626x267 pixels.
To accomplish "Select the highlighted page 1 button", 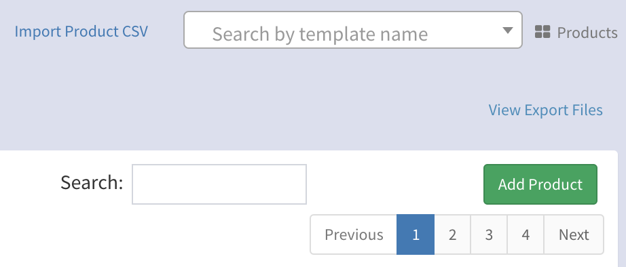I will (x=416, y=234).
